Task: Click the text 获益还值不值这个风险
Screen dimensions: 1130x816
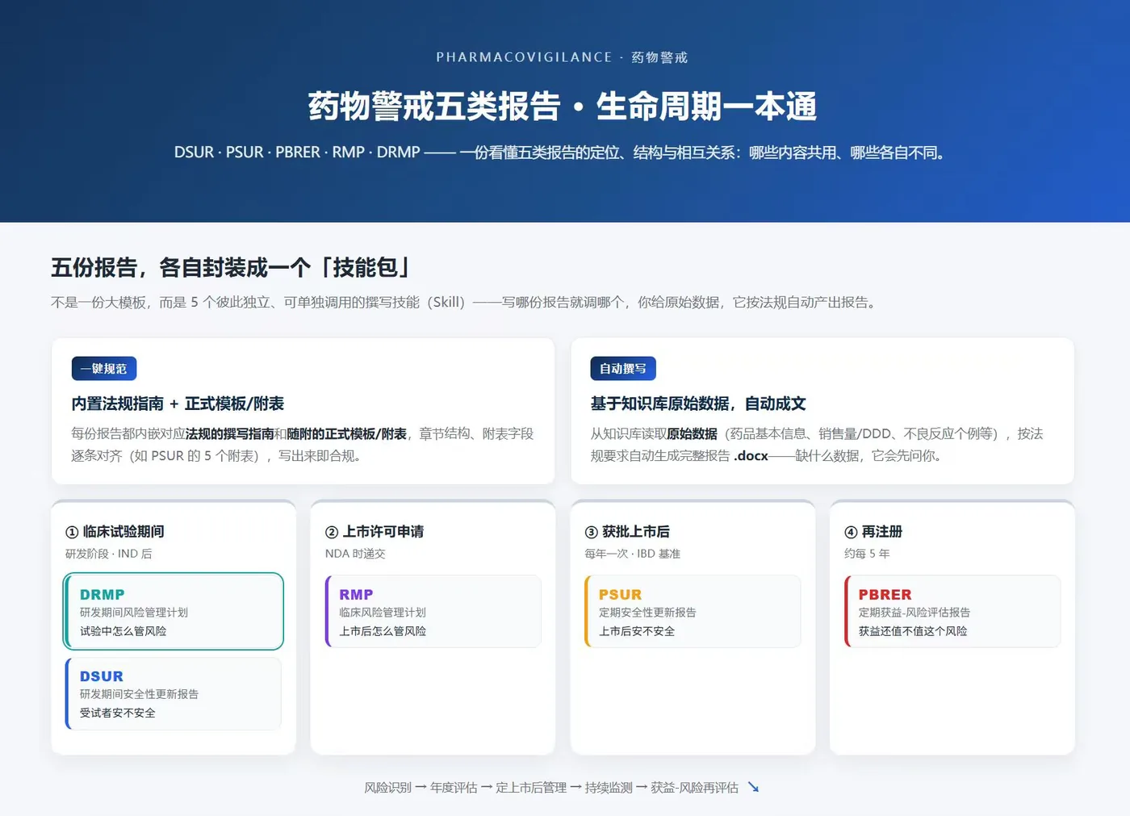Action: [913, 631]
